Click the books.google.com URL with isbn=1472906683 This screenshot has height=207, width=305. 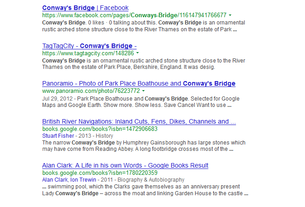tap(100, 129)
